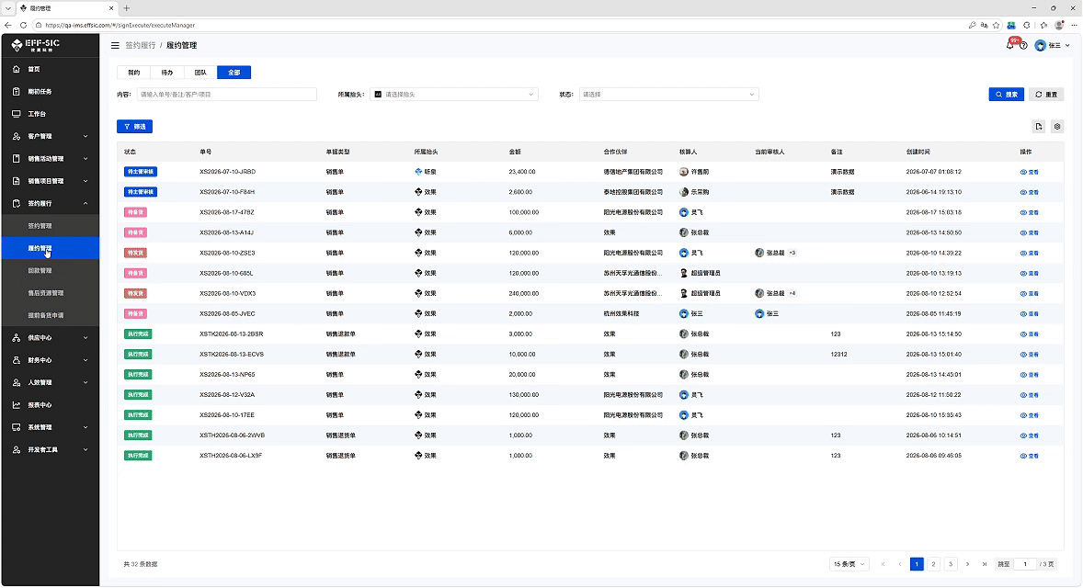Click the +3 reviewers badge
This screenshot has width=1083, height=588.
tap(792, 254)
